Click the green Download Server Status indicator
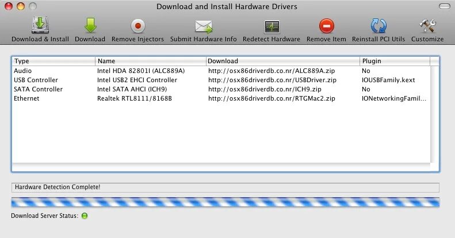This screenshot has height=238, width=455. point(85,216)
